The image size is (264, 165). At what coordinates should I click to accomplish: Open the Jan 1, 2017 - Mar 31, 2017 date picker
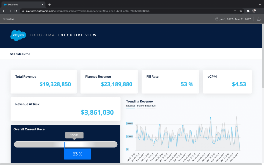click(x=235, y=19)
